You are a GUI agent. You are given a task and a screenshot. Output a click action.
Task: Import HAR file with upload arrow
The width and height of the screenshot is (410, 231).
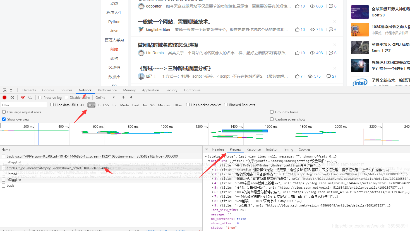coord(123,97)
